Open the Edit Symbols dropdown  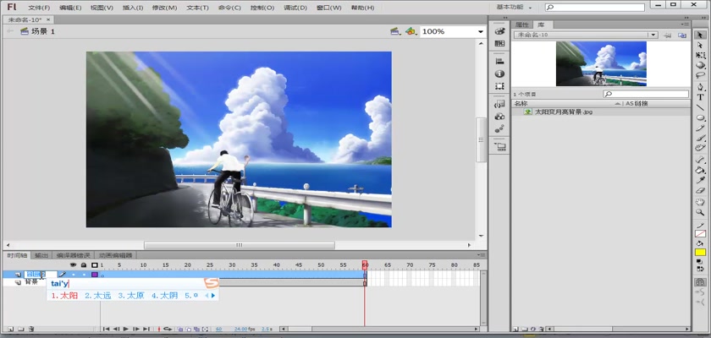pos(411,31)
